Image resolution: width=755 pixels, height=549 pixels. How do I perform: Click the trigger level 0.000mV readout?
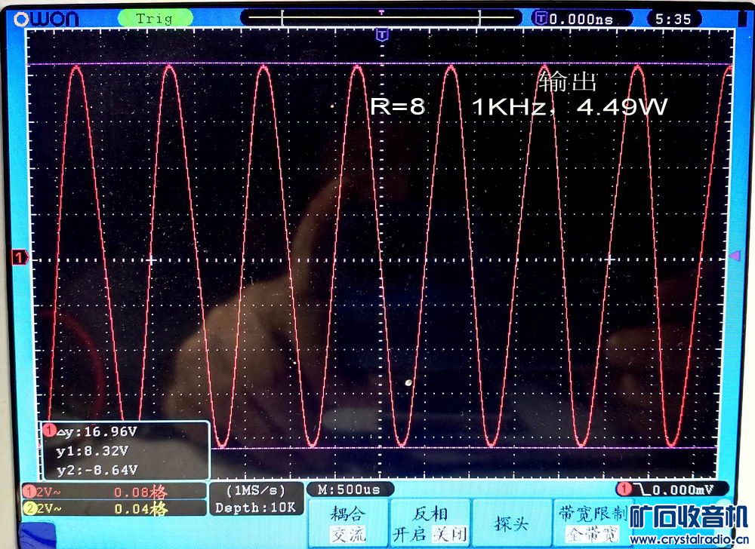pos(683,490)
